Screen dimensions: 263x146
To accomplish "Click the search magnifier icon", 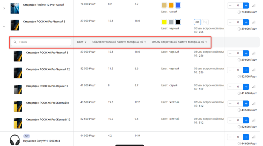I will coord(15,42).
